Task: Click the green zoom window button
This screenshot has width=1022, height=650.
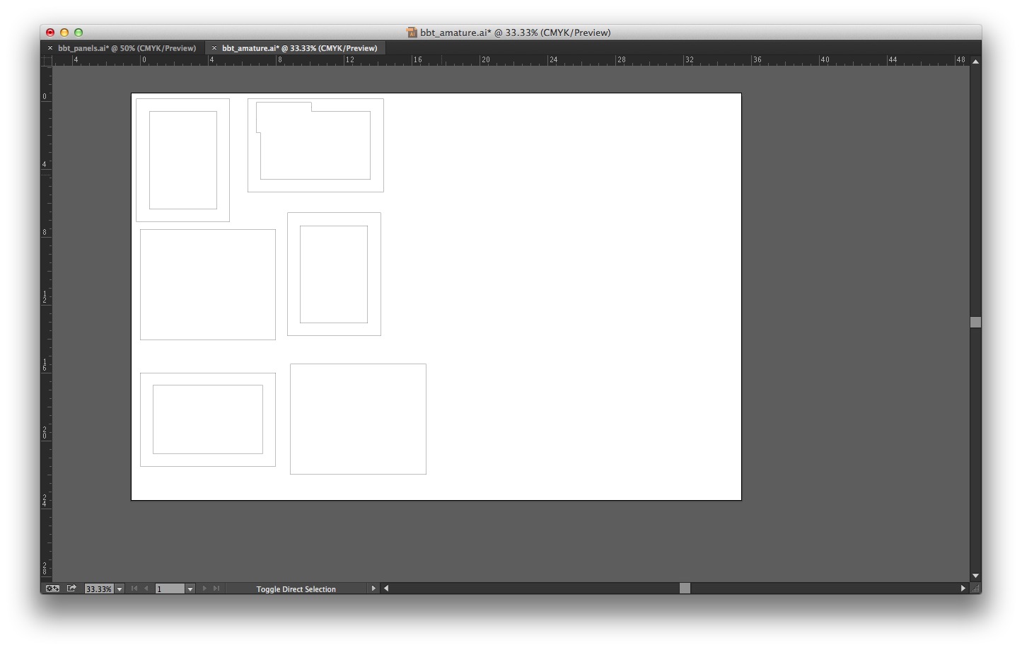Action: click(79, 33)
